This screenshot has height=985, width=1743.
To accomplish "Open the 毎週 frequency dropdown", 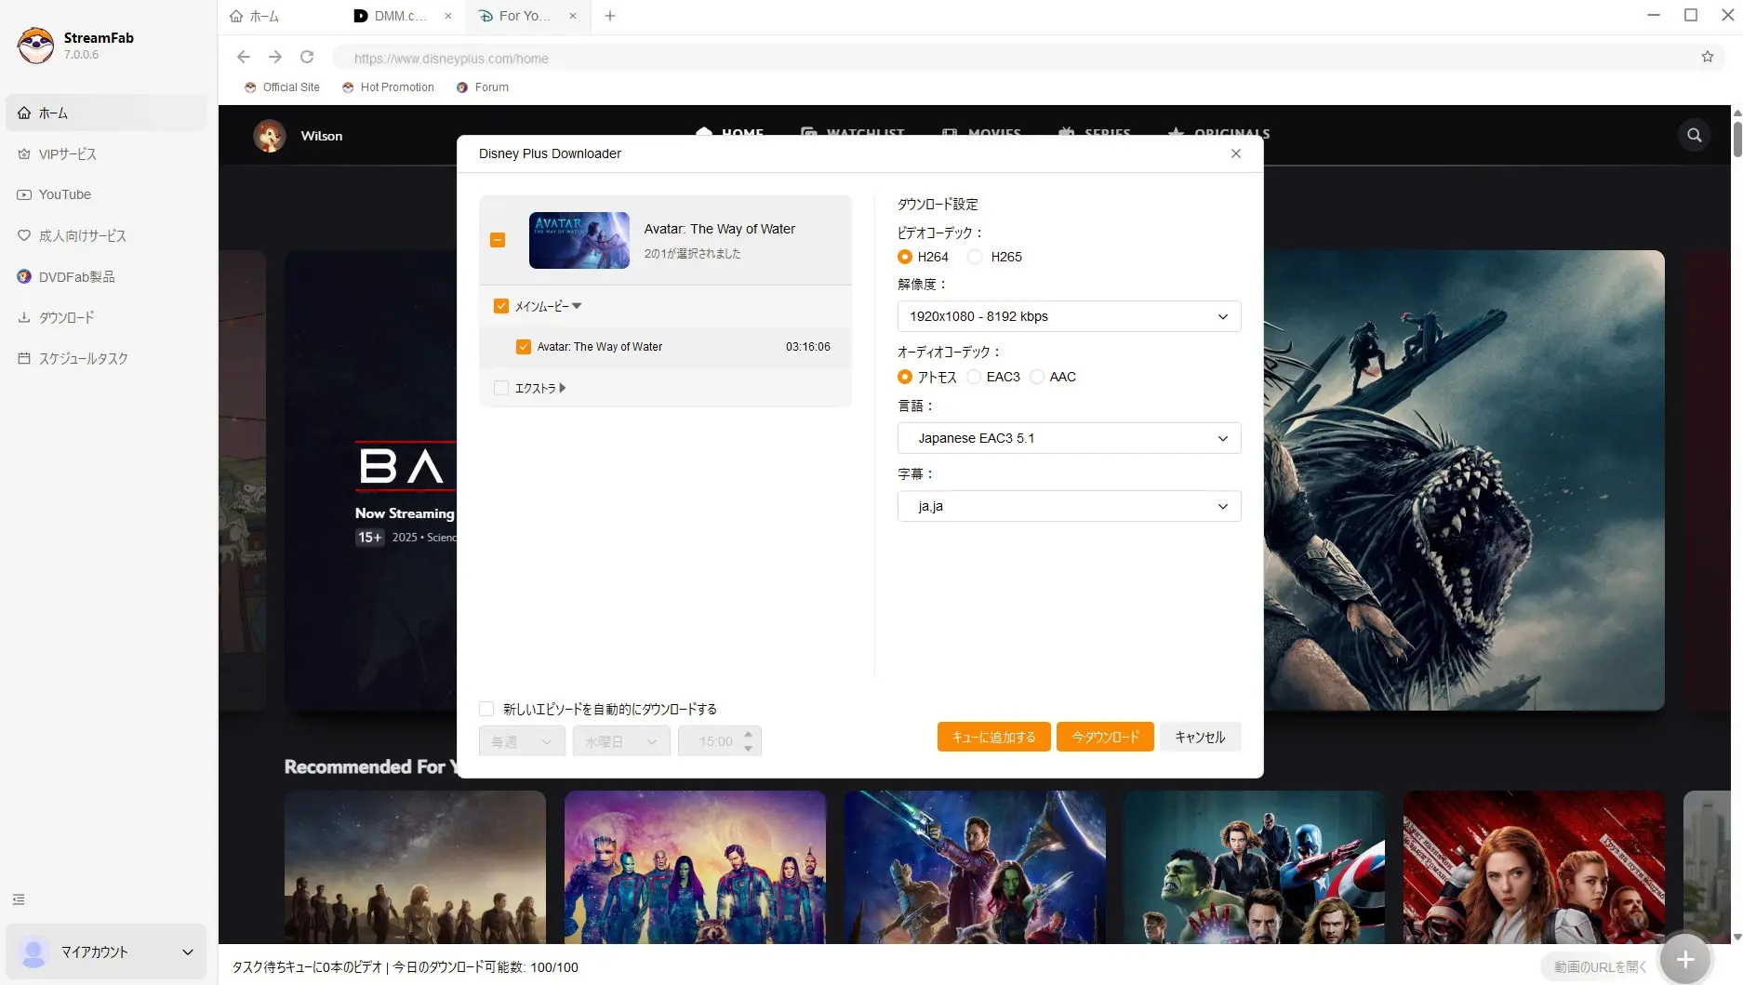I will 522,741.
